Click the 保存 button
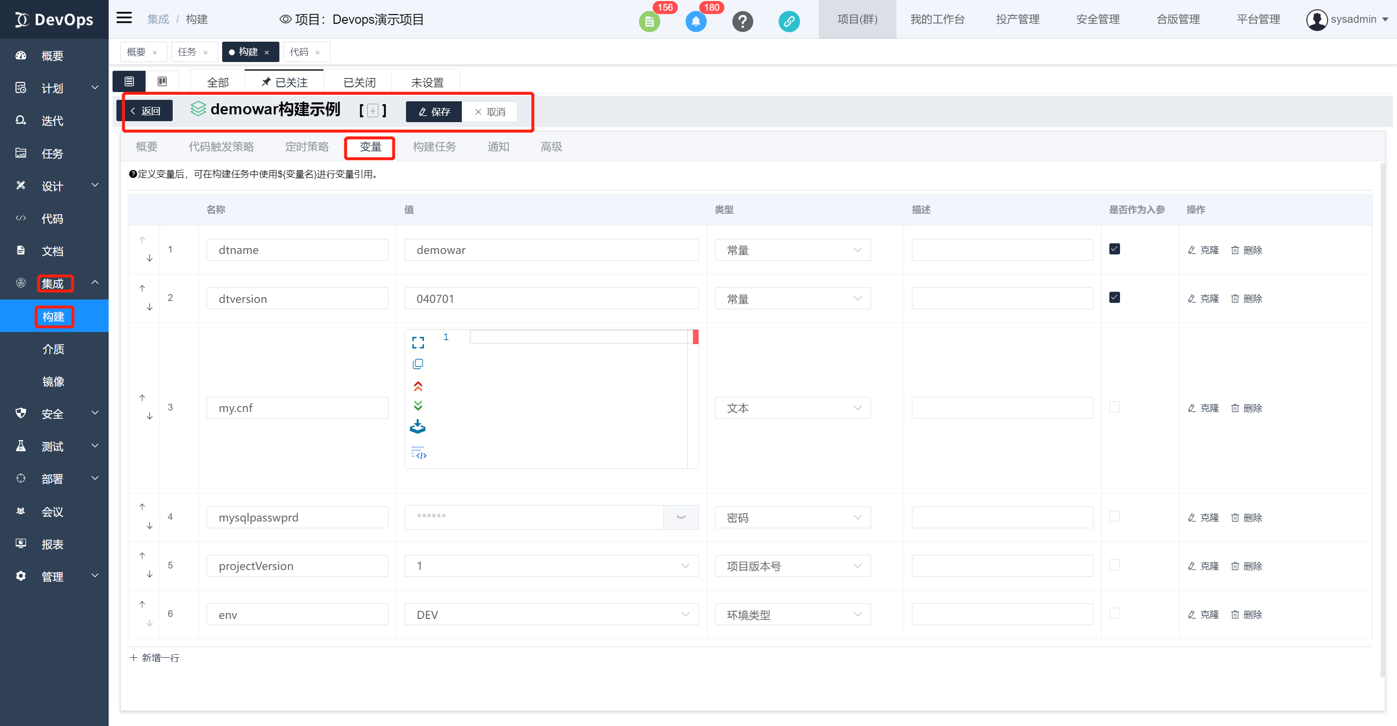 [434, 111]
